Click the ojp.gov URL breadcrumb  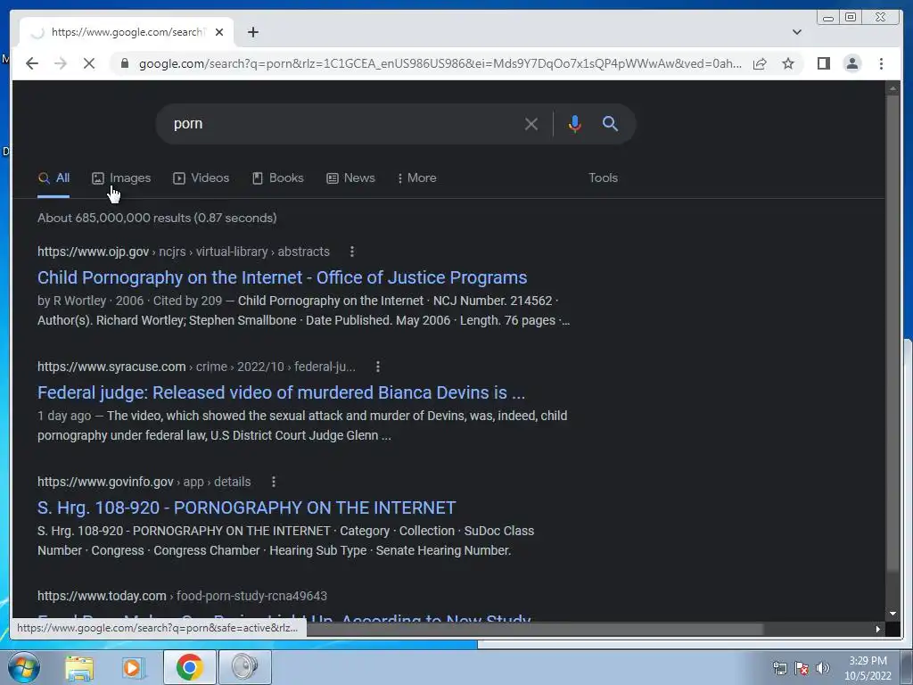coord(184,252)
